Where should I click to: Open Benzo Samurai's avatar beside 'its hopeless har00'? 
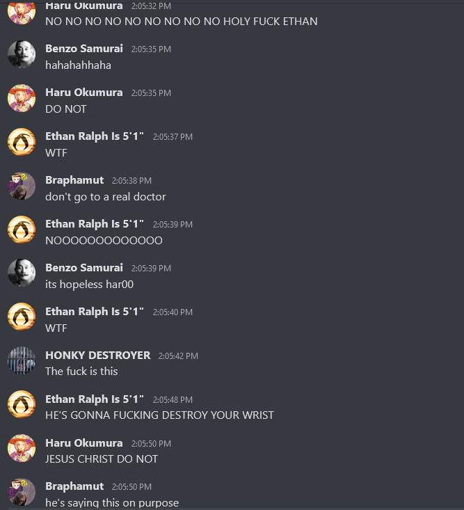coord(22,273)
